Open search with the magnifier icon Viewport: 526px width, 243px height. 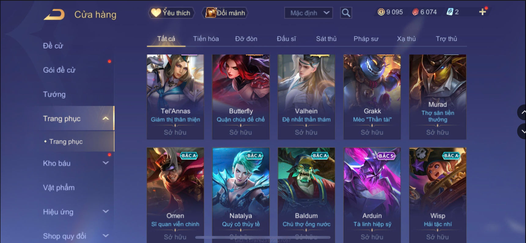(346, 13)
